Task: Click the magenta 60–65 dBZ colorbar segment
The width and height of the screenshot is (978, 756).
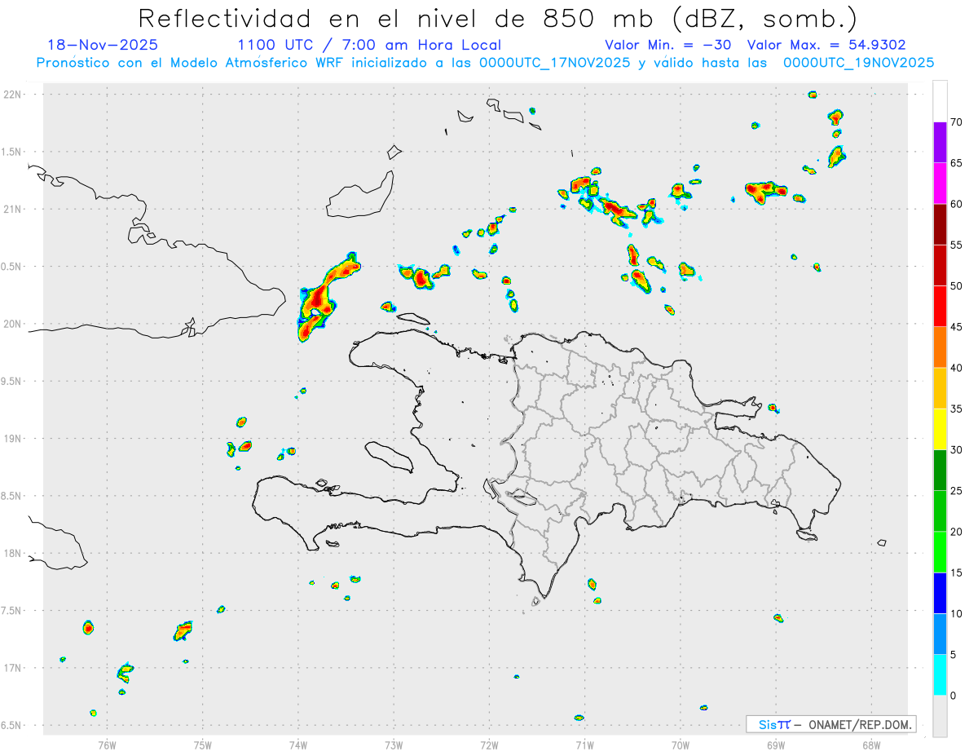Action: coord(940,183)
